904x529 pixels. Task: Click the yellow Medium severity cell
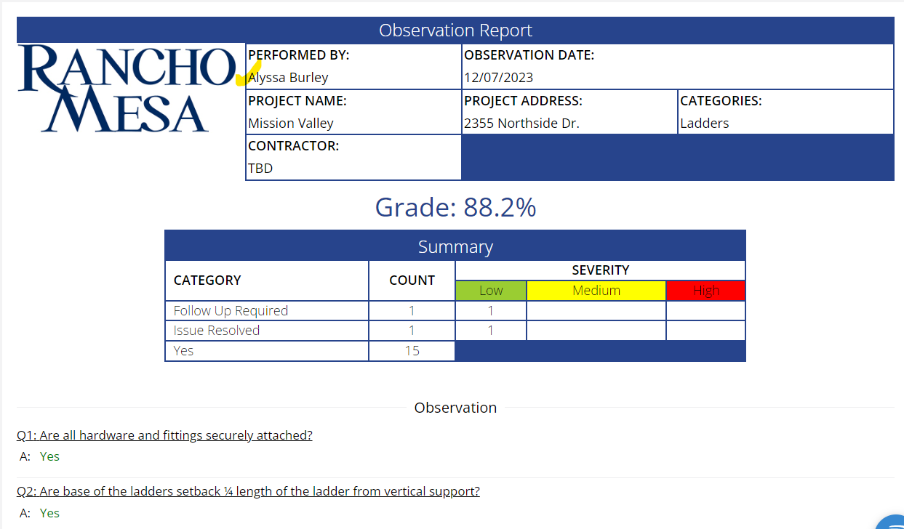tap(596, 291)
